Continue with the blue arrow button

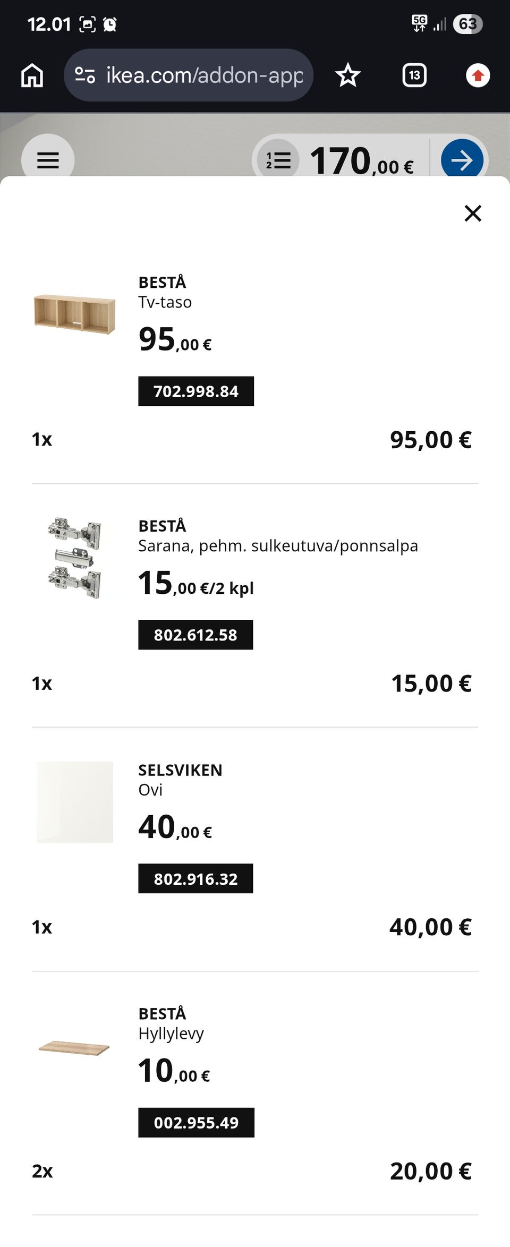click(462, 159)
